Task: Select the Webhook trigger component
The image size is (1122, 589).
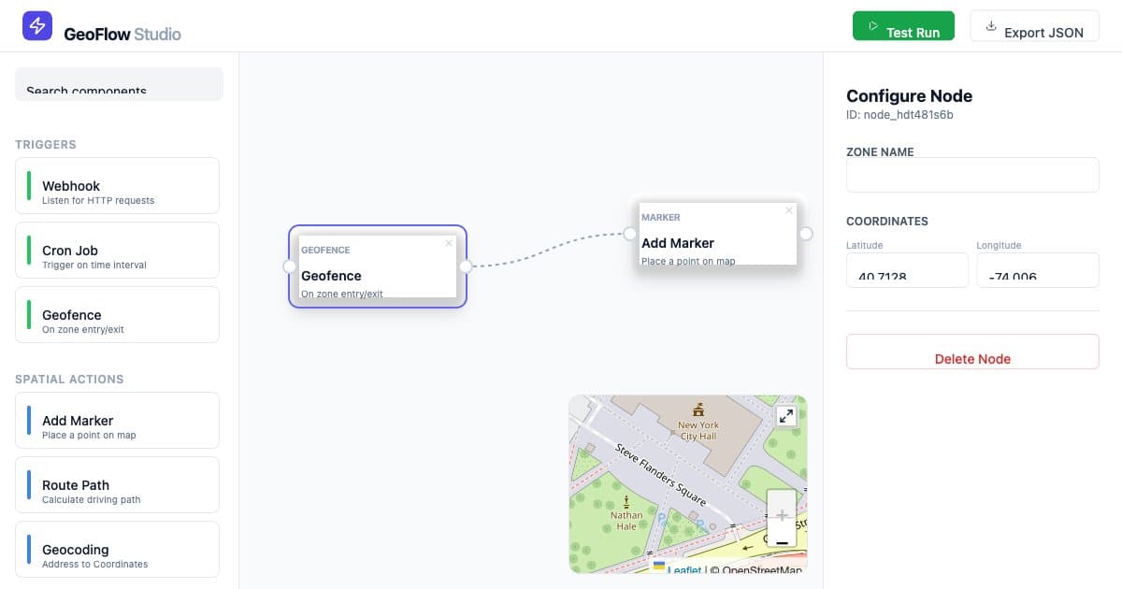Action: (x=118, y=185)
